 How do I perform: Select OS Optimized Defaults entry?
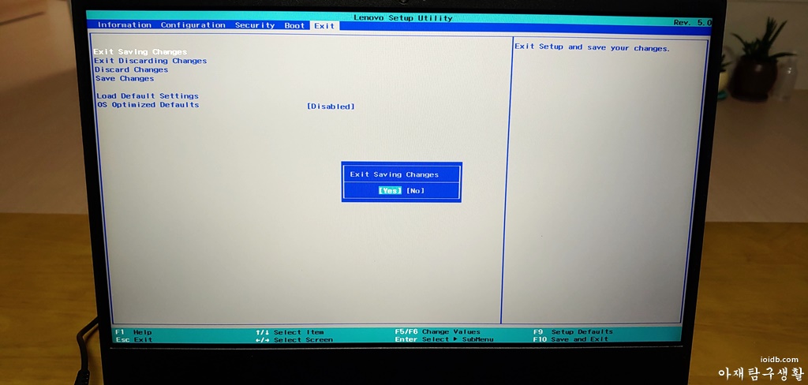148,105
